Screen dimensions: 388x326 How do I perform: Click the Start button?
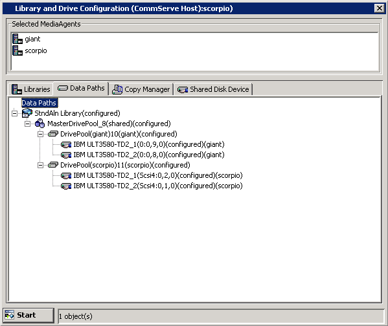click(29, 315)
